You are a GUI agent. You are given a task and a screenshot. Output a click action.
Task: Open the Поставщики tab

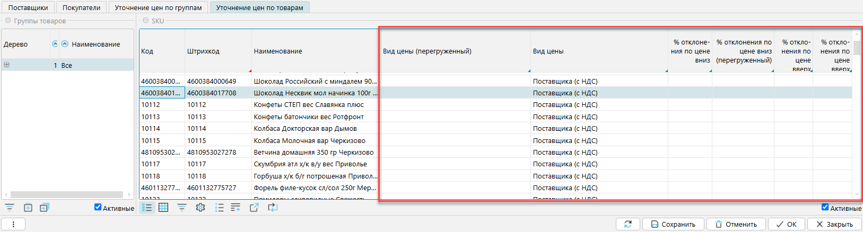[x=28, y=7]
